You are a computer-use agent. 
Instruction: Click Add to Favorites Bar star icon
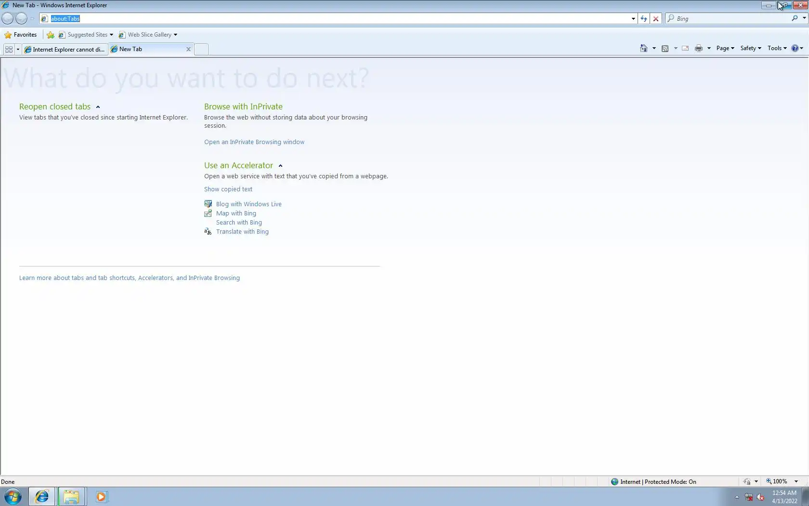pos(50,35)
